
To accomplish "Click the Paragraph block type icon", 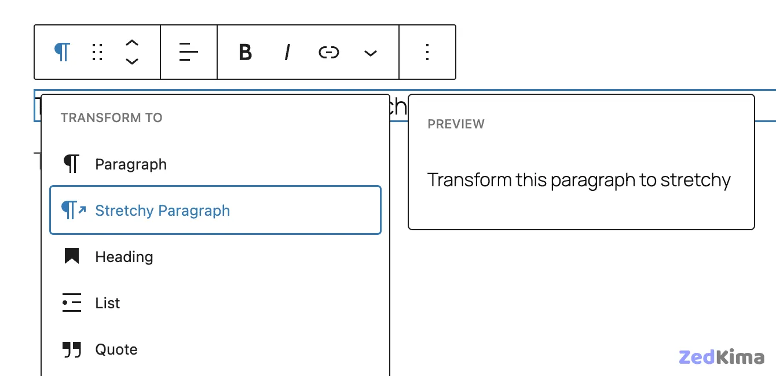I will (x=61, y=52).
